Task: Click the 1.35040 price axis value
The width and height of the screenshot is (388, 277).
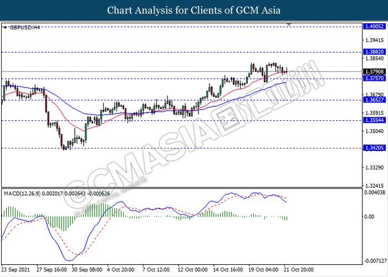Action: (374, 131)
